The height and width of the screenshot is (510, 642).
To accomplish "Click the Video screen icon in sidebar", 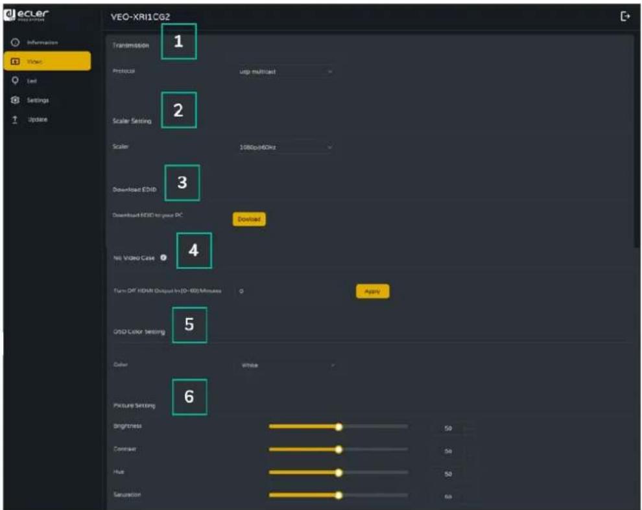I will point(15,62).
